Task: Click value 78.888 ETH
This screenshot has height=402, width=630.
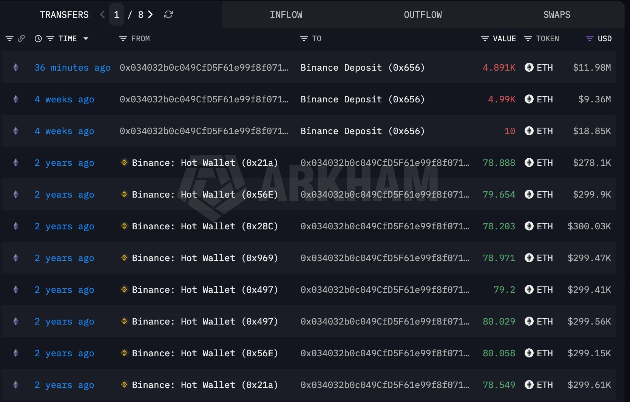Action: (499, 163)
